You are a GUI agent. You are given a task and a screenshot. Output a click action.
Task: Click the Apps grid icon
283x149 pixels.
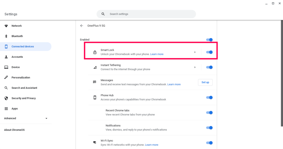click(x=6, y=109)
